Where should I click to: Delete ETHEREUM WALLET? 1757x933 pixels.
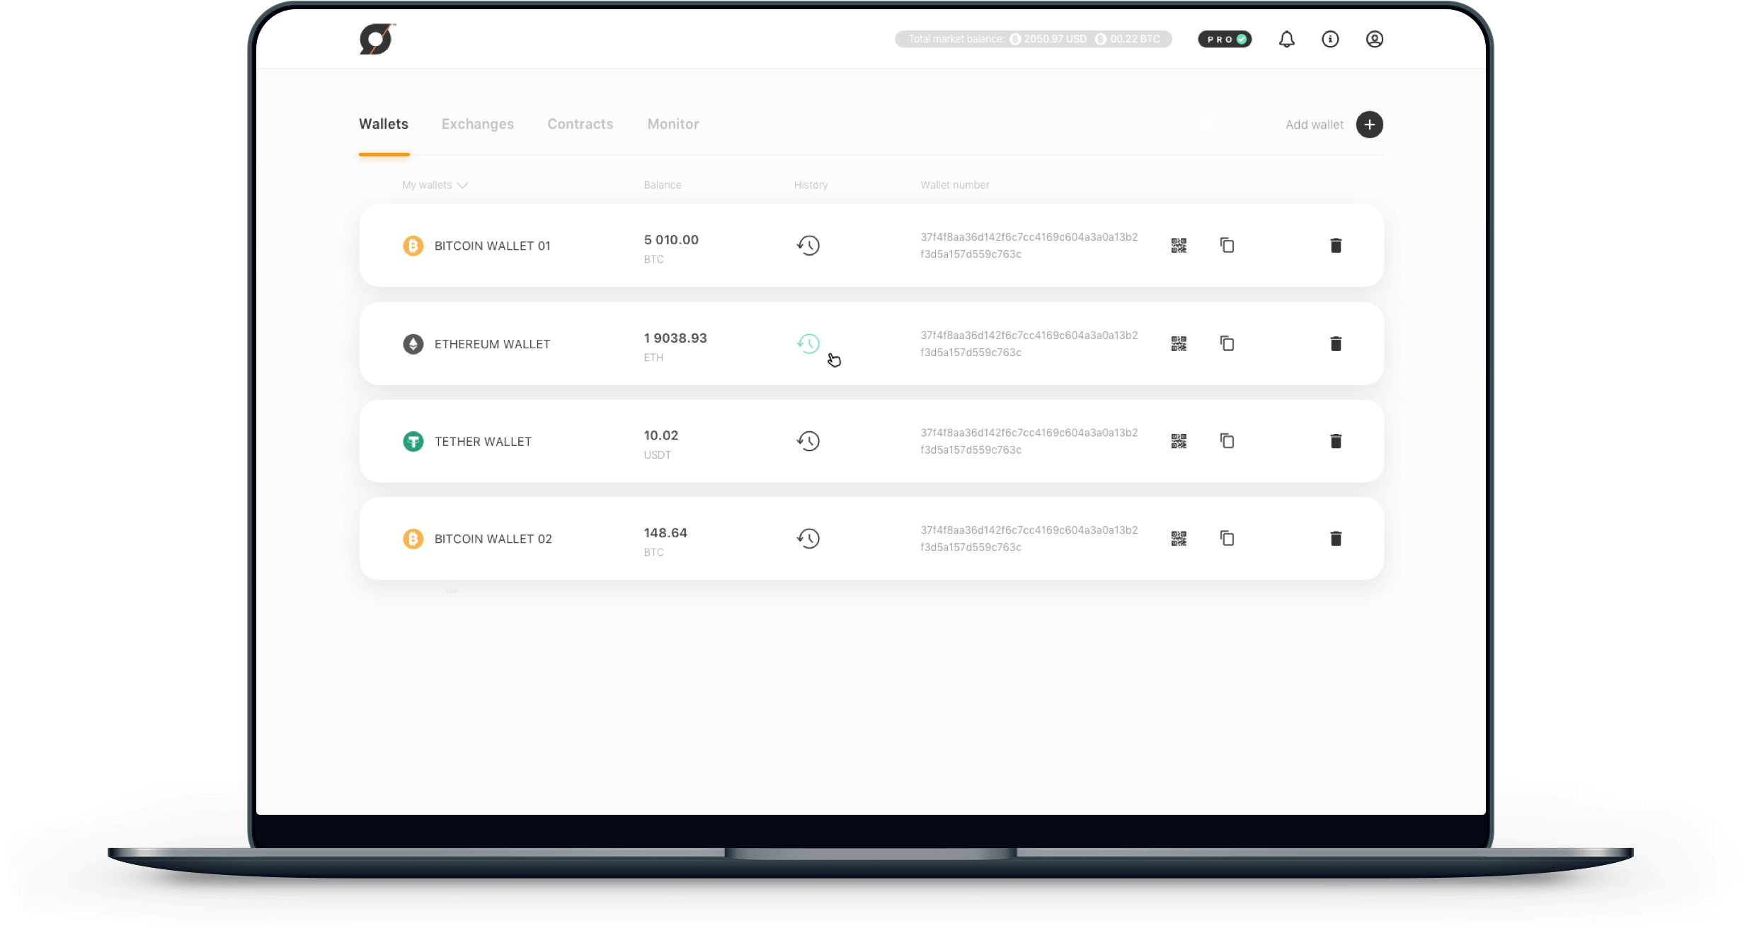coord(1336,344)
